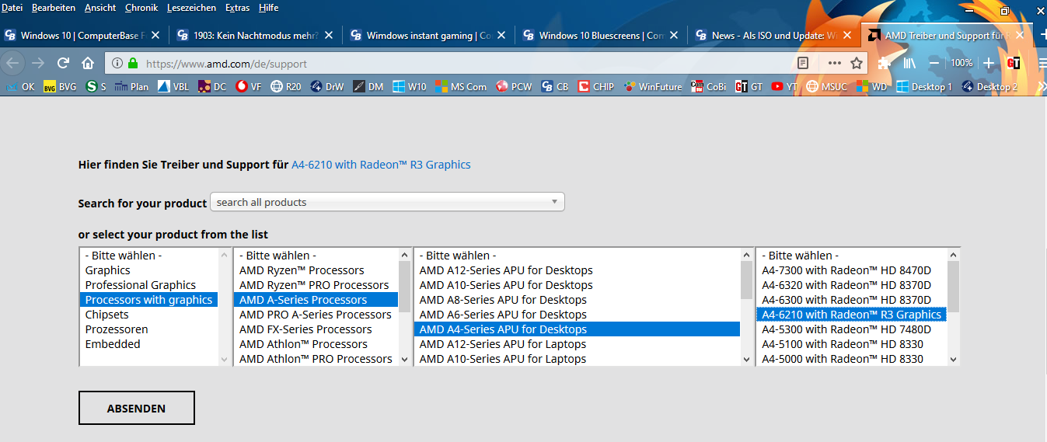Image resolution: width=1047 pixels, height=442 pixels.
Task: Follow the A4-6210 with Radeon R3 Graphics link
Action: (381, 165)
